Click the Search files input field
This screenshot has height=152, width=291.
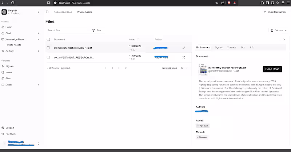click(67, 31)
